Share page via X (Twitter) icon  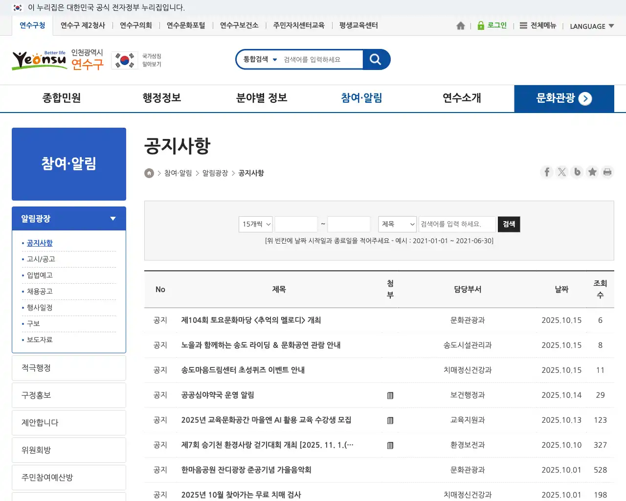pos(562,172)
